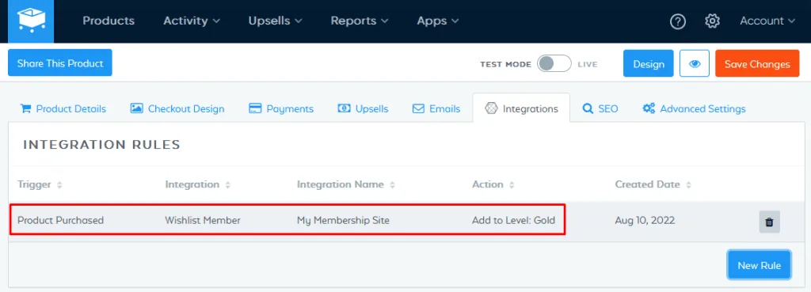Switch to the SEO tab
The image size is (811, 292).
(x=600, y=109)
